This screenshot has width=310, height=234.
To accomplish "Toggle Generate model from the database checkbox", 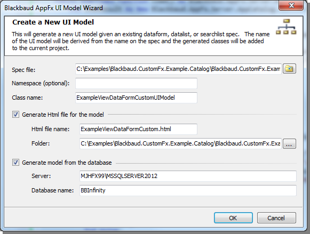I will (16, 163).
